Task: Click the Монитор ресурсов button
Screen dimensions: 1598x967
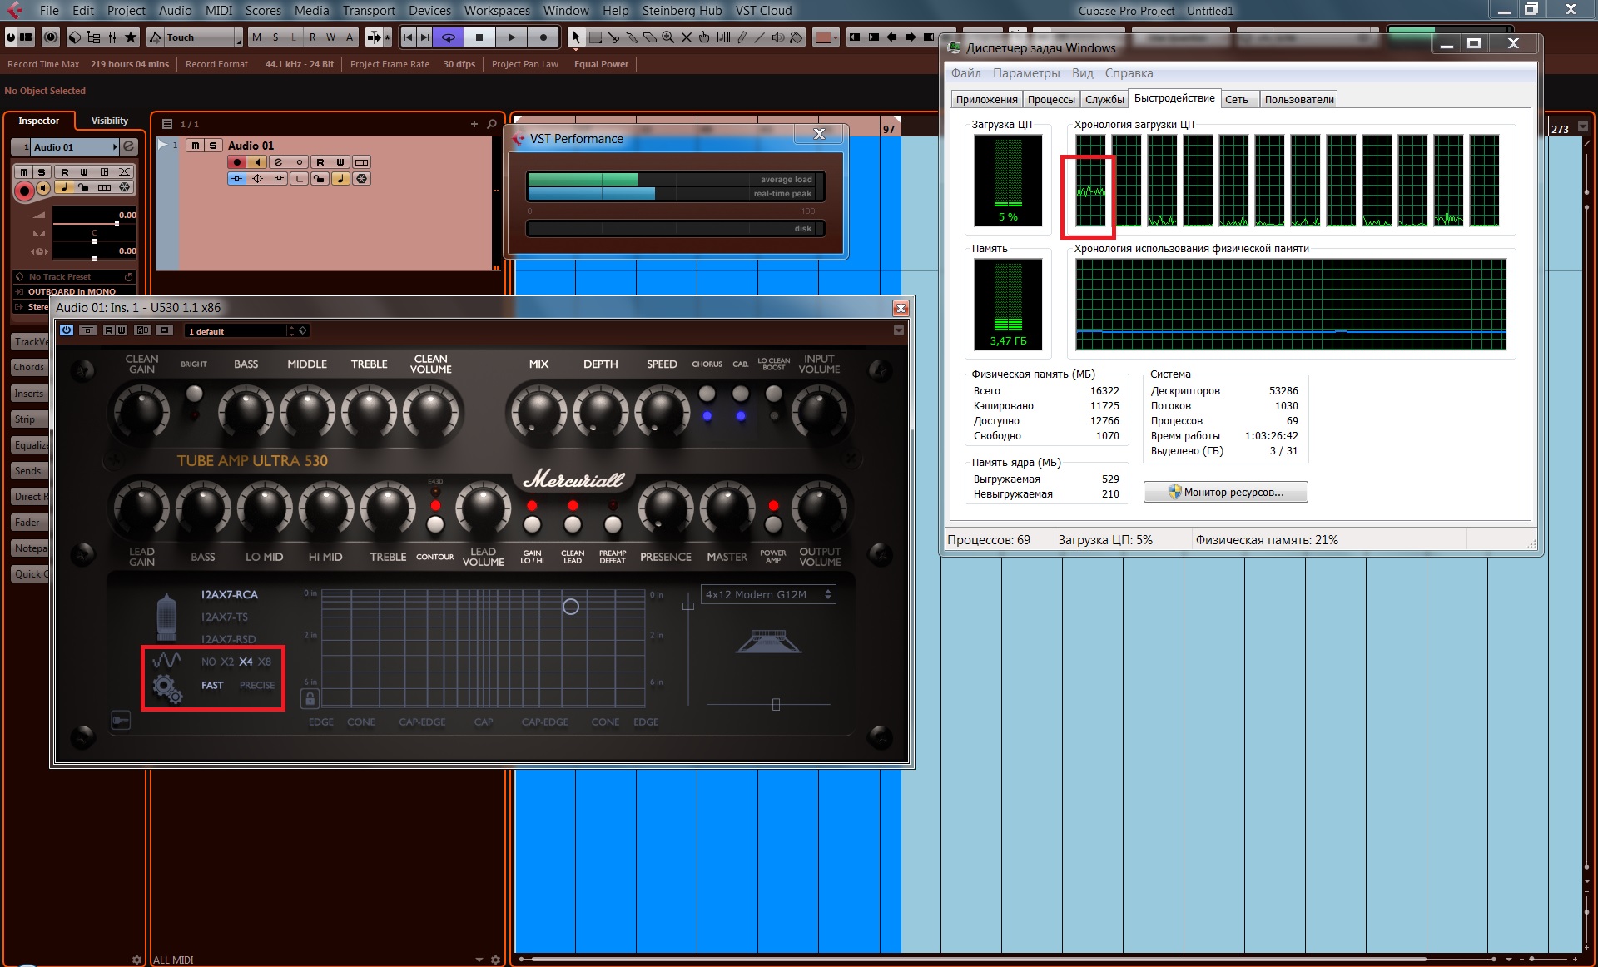Action: [1225, 492]
